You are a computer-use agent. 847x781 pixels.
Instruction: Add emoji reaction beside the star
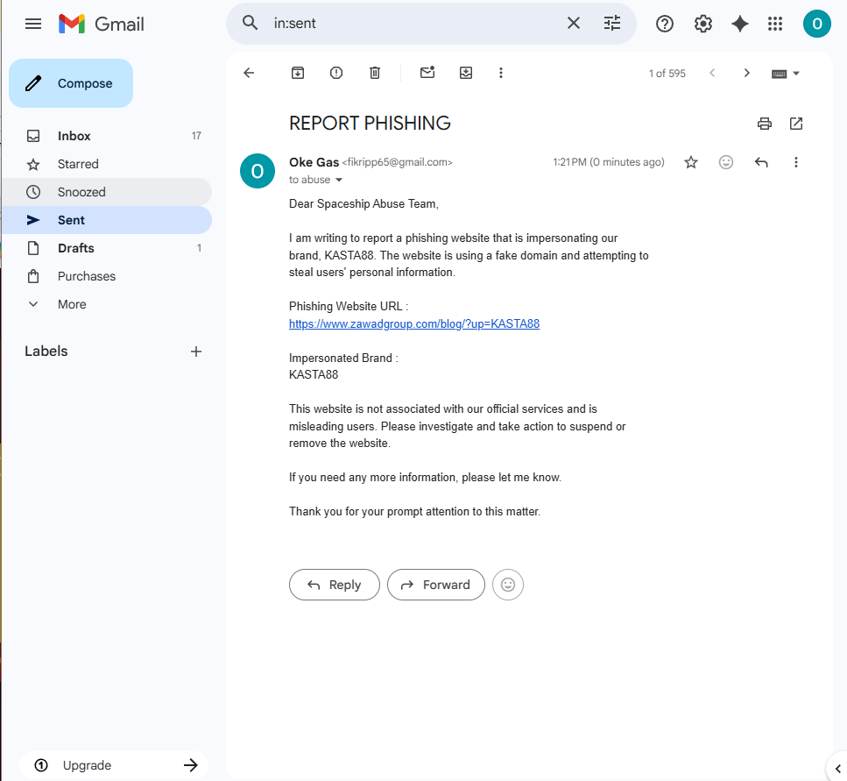pyautogui.click(x=726, y=162)
